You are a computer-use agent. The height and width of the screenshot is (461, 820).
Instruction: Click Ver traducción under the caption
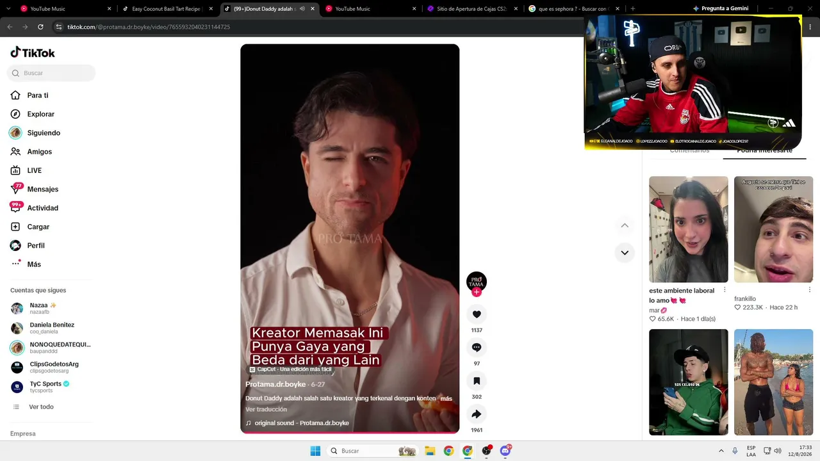(x=266, y=409)
